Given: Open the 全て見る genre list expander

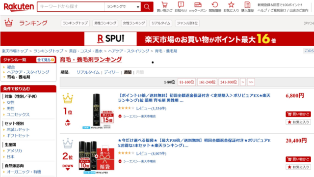Looking at the screenshot, I should click(x=46, y=60).
